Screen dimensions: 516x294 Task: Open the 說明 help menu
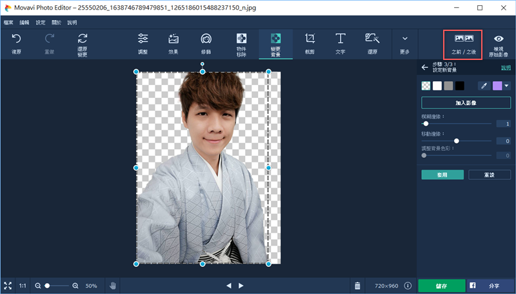72,23
